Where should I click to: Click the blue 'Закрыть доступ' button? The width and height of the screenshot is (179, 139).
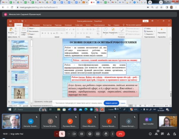click(111, 103)
